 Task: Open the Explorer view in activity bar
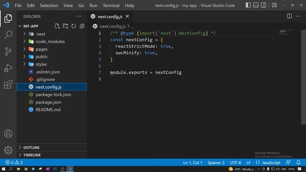8,18
